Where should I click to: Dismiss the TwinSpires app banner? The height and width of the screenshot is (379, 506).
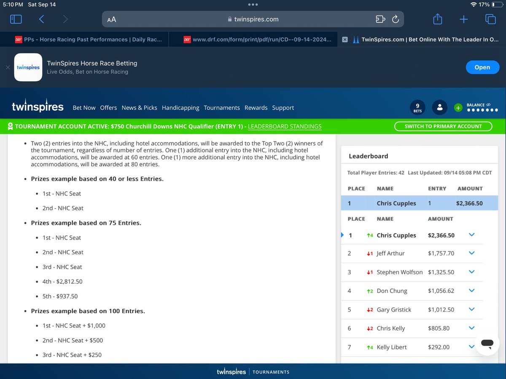click(x=8, y=67)
